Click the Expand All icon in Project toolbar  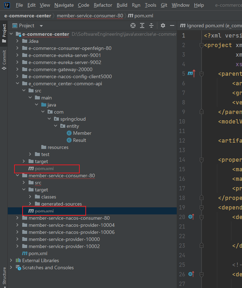[x=142, y=25]
